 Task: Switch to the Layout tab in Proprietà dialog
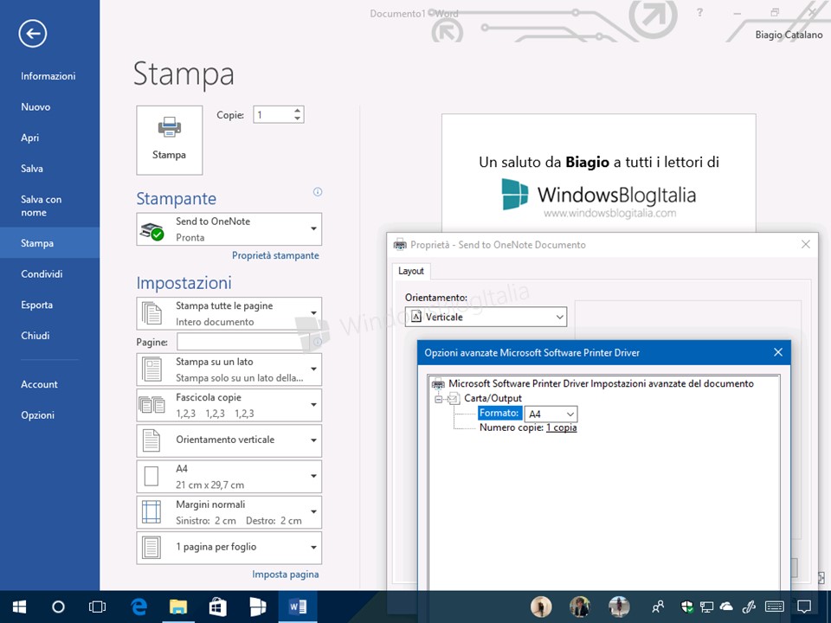(411, 271)
